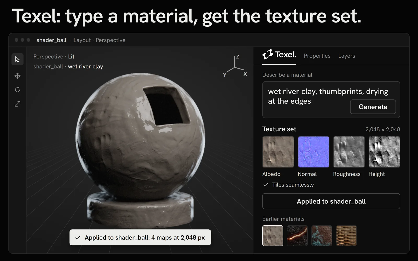Toggle the Tiles seamlessly checkmark
Viewport: 418px width, 261px height.
(266, 185)
